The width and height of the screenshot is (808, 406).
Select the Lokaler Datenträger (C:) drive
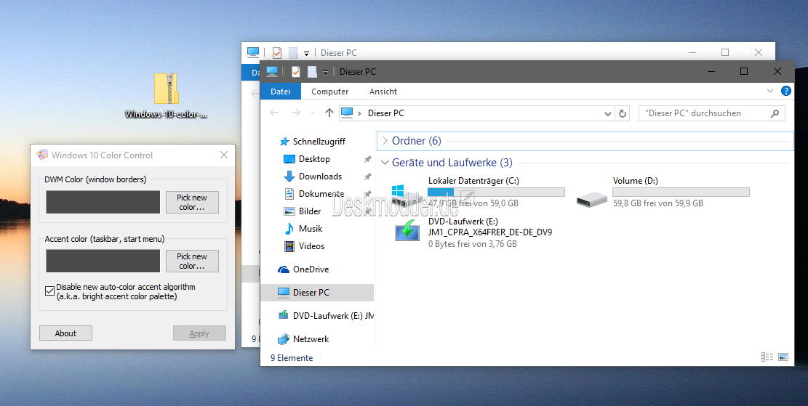478,192
